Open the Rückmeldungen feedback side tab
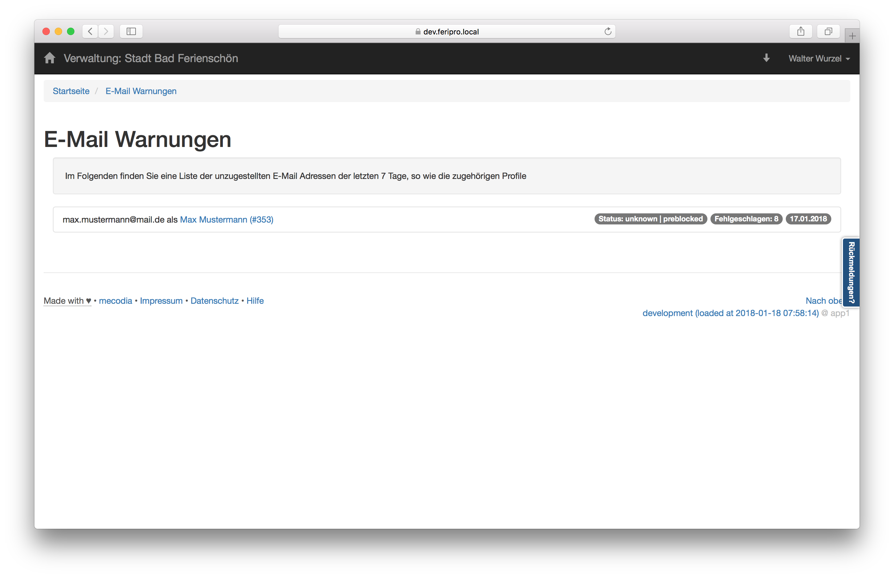This screenshot has height=578, width=894. tap(851, 272)
